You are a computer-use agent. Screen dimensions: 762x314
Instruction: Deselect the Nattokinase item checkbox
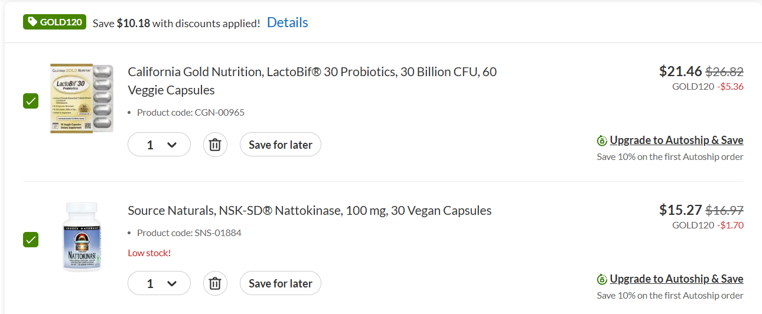click(x=31, y=240)
